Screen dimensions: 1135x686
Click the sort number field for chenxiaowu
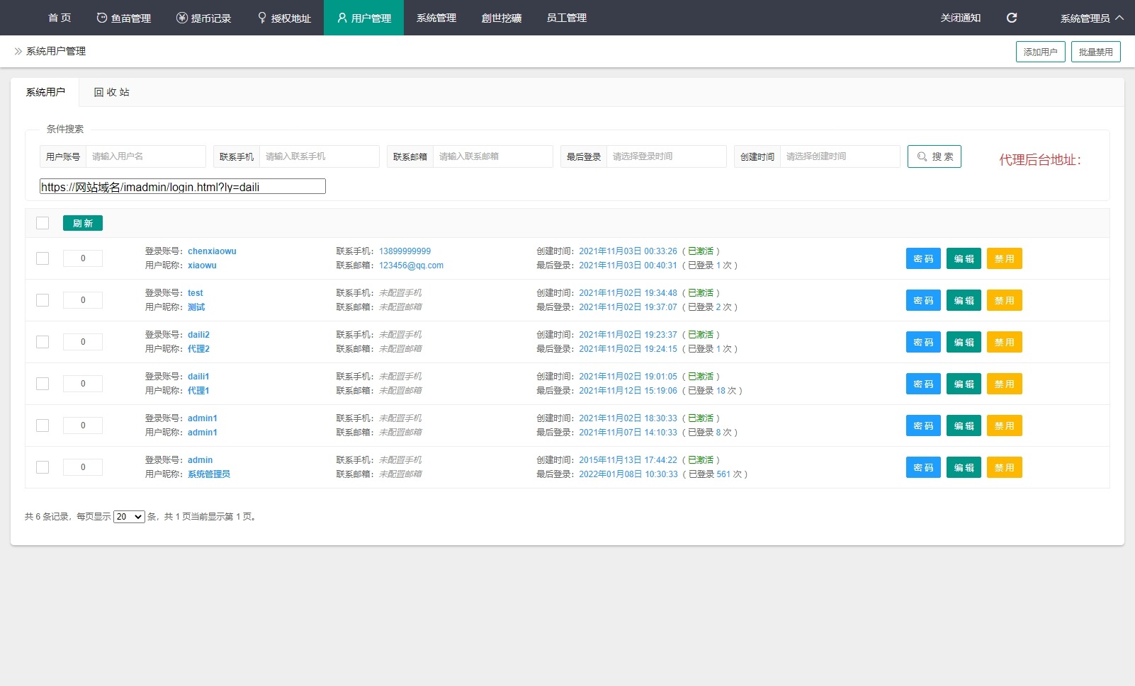(x=83, y=258)
